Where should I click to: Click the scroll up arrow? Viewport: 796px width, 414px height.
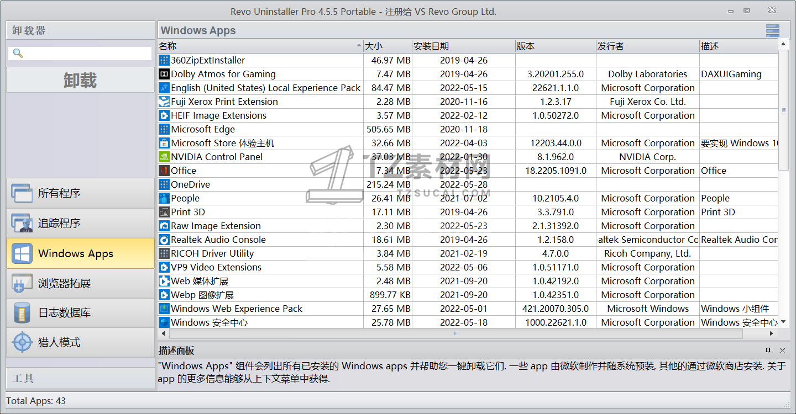point(783,44)
